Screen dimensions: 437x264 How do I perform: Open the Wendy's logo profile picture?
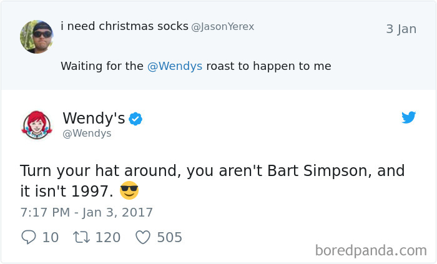(x=37, y=124)
